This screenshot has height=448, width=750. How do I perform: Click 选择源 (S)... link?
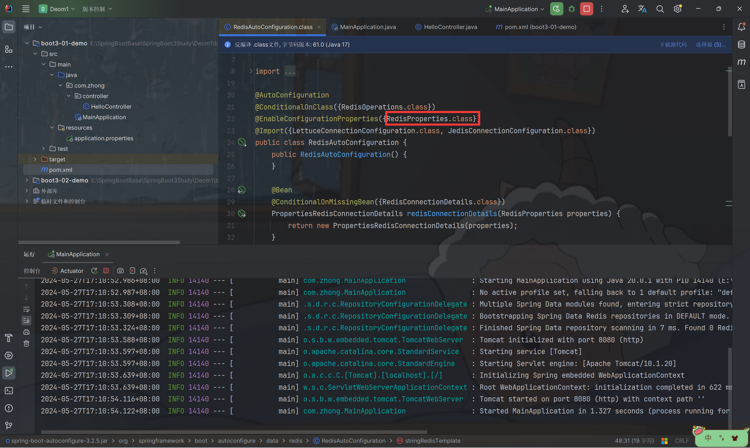[x=711, y=45]
